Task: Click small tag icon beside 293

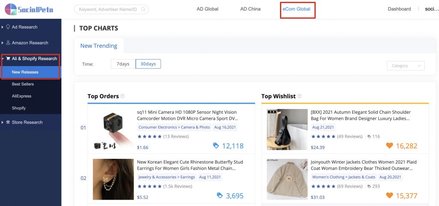Action: pyautogui.click(x=369, y=186)
